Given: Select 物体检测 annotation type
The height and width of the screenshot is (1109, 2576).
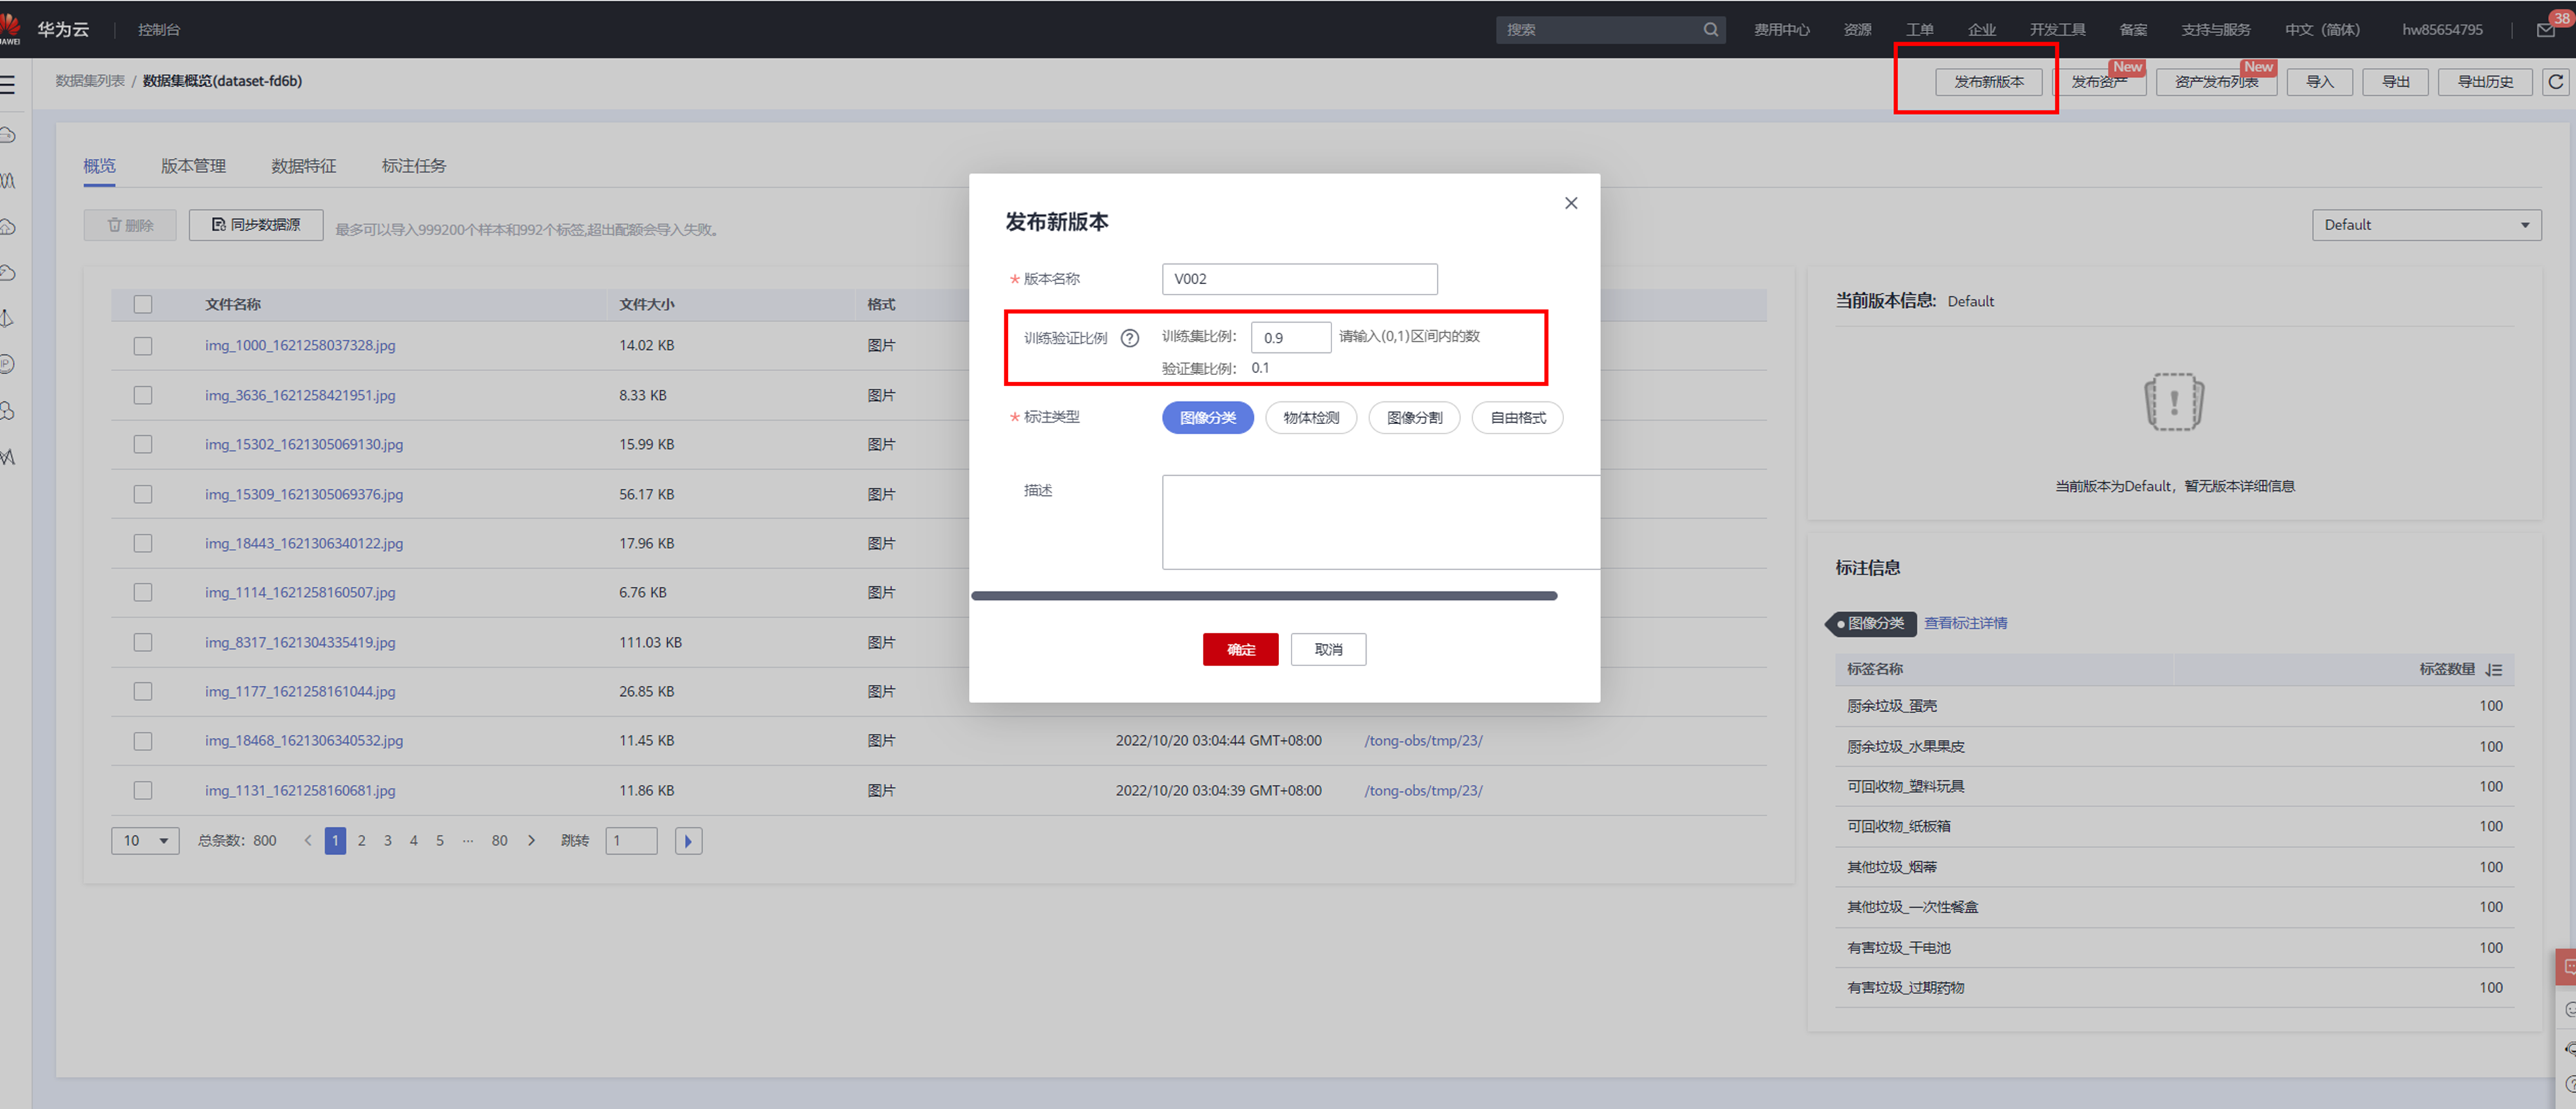Looking at the screenshot, I should coord(1311,418).
